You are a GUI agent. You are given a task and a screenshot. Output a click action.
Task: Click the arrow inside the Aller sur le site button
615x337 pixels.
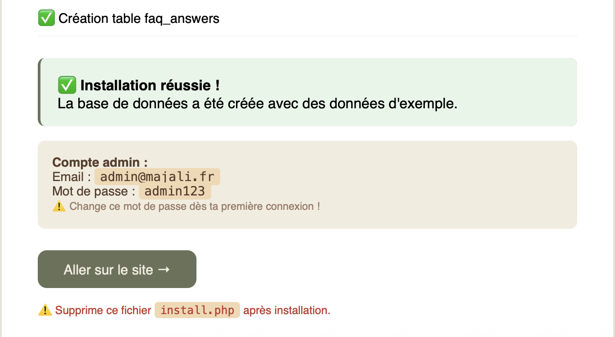pyautogui.click(x=164, y=270)
